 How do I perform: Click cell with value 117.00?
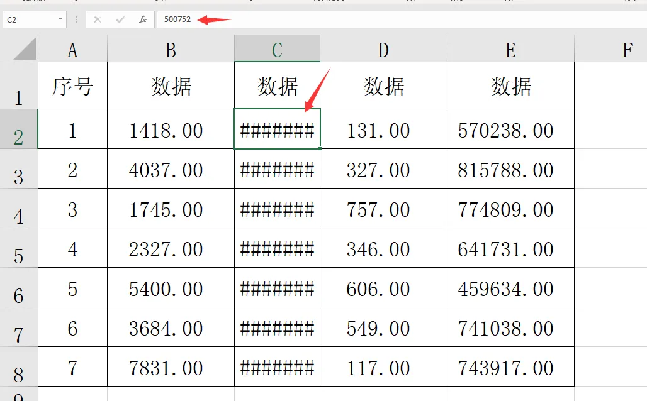pyautogui.click(x=384, y=366)
